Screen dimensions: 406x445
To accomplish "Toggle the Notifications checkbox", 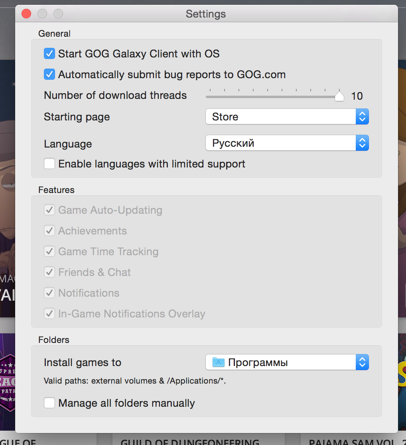I will 49,293.
